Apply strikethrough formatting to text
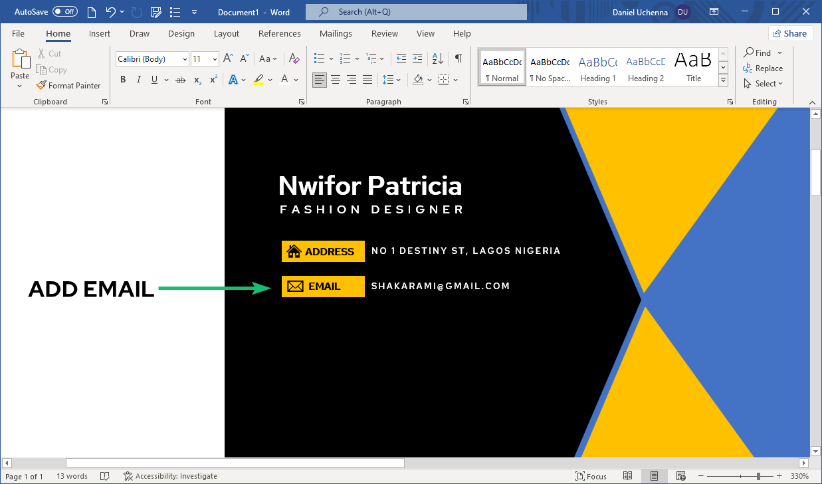 [180, 80]
